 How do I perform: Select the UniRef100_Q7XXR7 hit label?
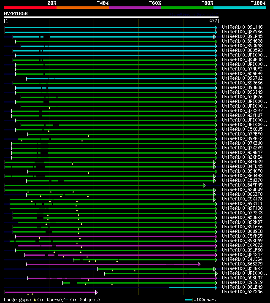[242, 111]
